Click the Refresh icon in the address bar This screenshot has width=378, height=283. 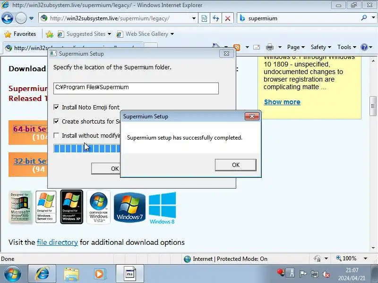coord(216,18)
